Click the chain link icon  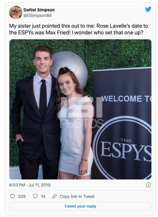click(54, 196)
